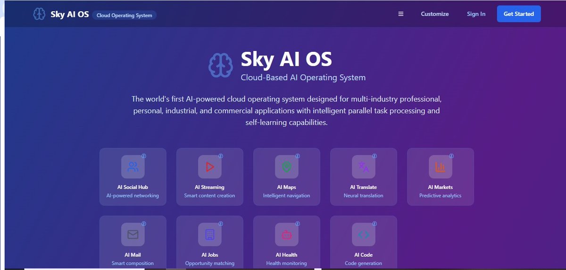Click the small badge on the AI Jobs card
Viewport: 566px width, 270px height.
tap(221, 223)
